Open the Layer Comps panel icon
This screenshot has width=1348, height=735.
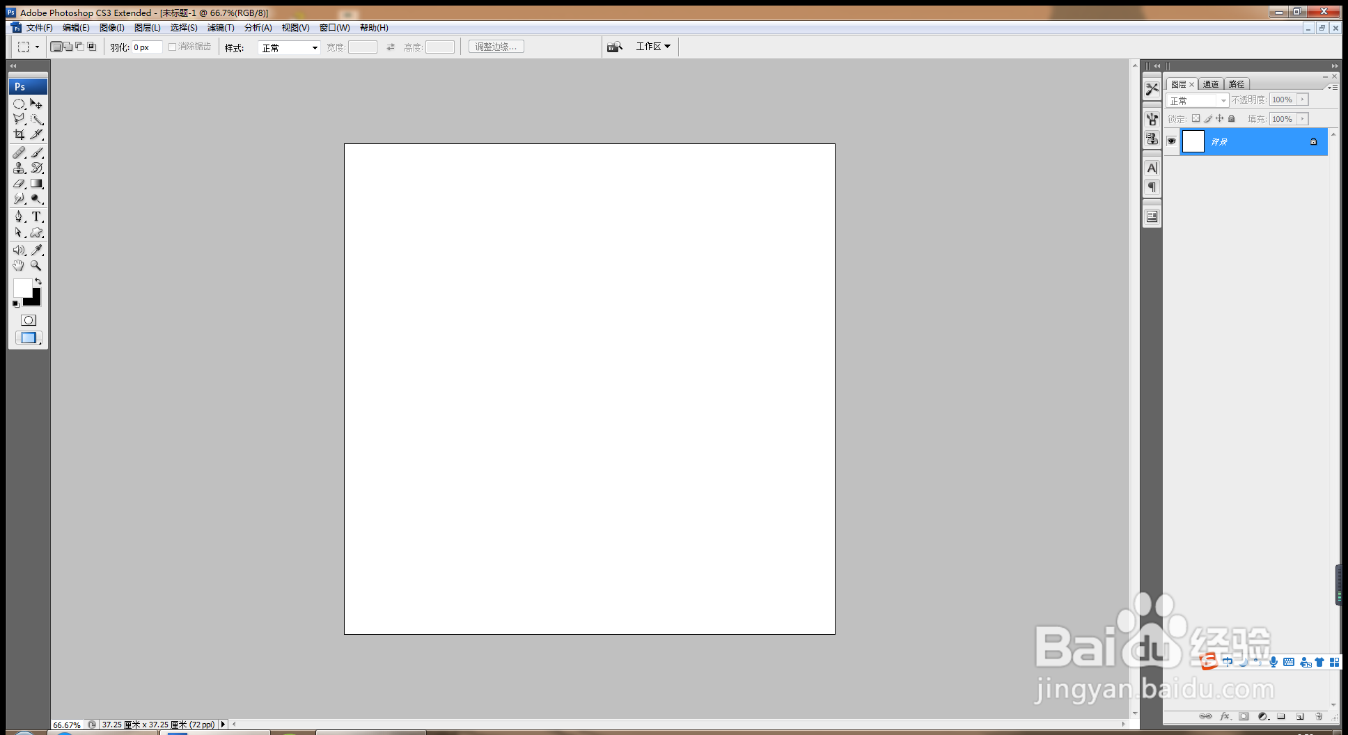point(1152,216)
